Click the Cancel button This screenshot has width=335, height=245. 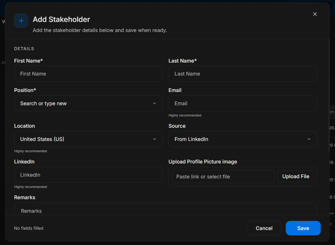point(264,228)
